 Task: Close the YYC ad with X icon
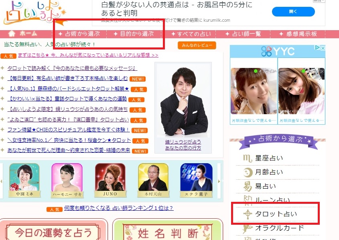[x=323, y=48]
